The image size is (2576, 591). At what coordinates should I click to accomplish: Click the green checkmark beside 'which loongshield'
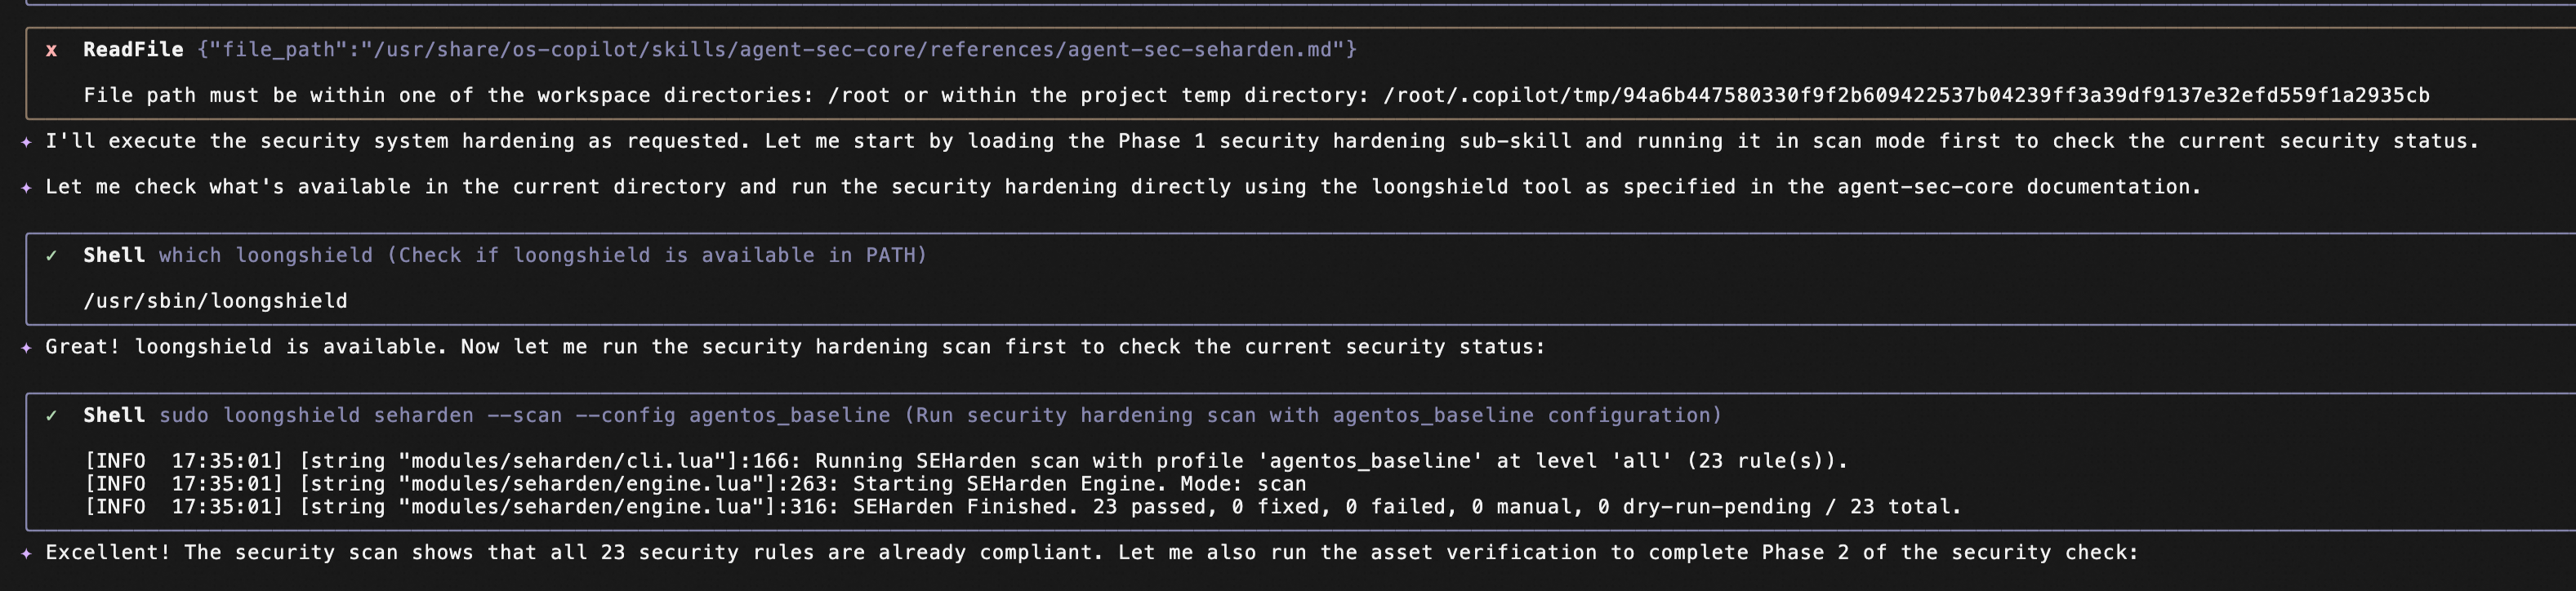coord(51,256)
